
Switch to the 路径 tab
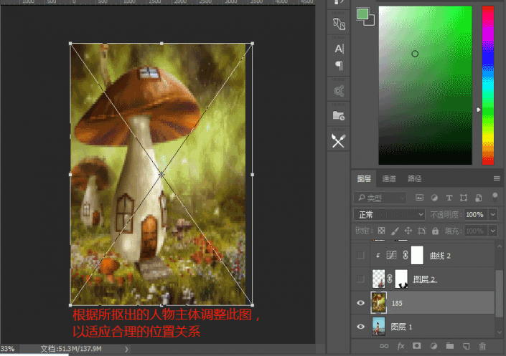point(414,179)
